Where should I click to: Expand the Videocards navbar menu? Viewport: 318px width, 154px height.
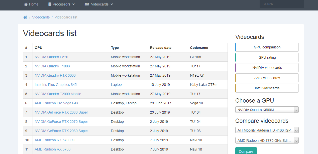coord(99,4)
